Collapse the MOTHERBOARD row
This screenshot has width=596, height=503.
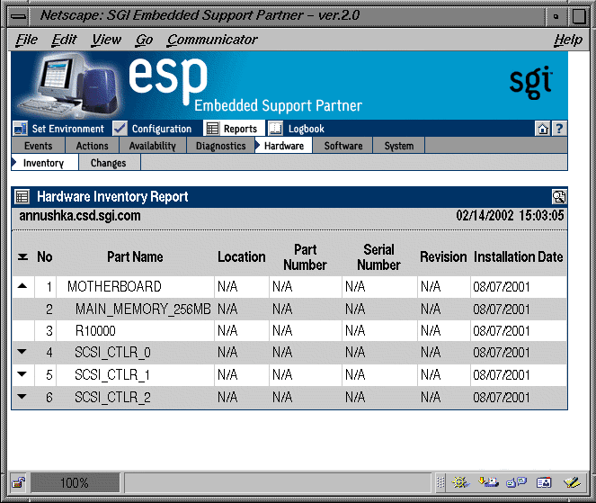(22, 286)
